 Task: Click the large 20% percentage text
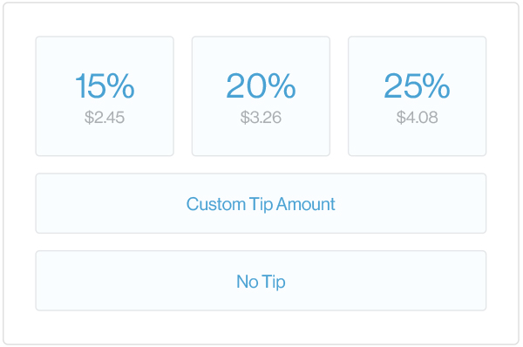point(261,86)
